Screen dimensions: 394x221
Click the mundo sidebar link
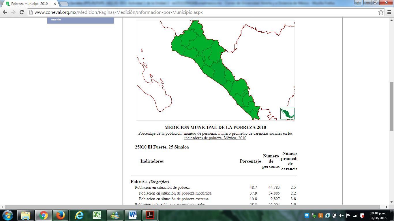pyautogui.click(x=56, y=20)
